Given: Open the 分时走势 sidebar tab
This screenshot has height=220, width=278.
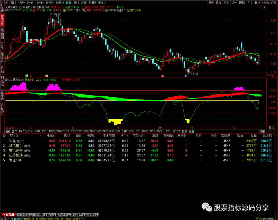Looking at the screenshot, I should (2, 7).
